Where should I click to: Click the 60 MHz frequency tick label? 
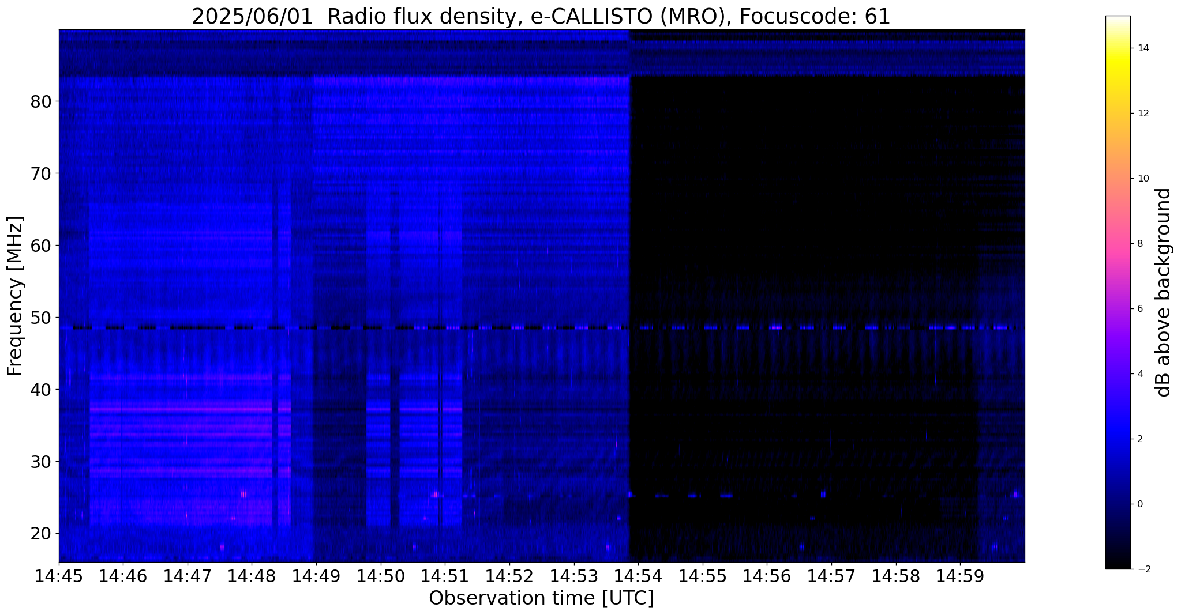click(x=40, y=246)
